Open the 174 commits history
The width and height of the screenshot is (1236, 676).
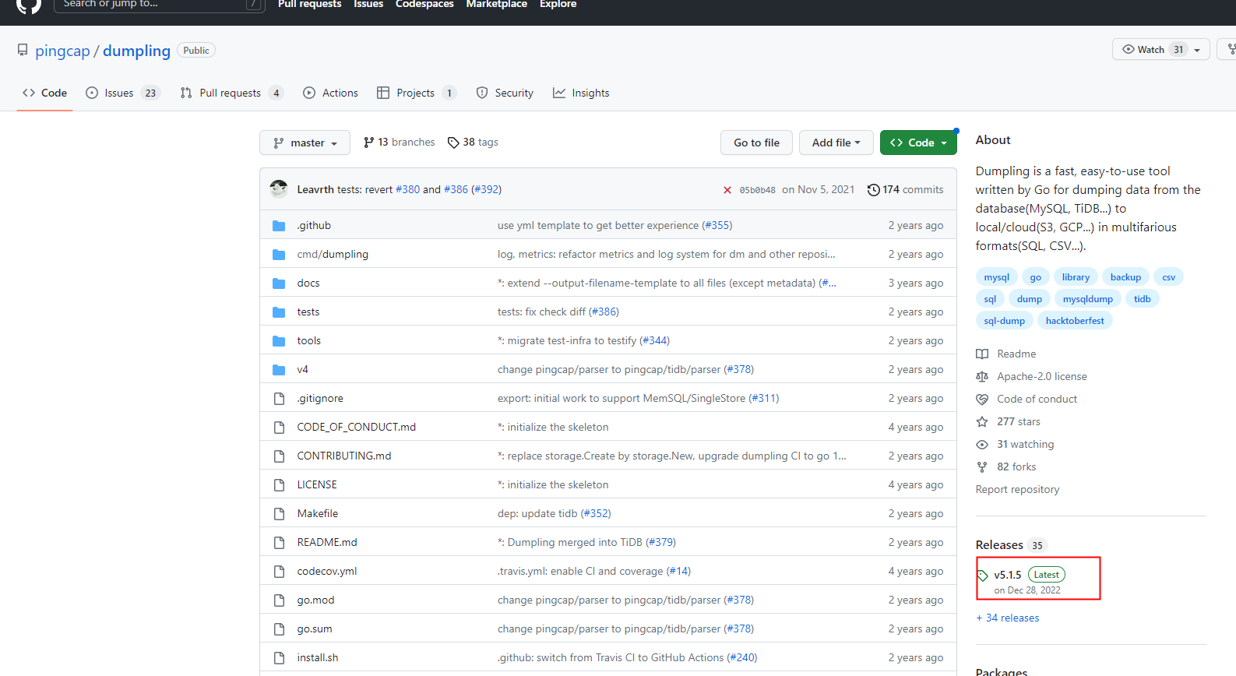(905, 189)
